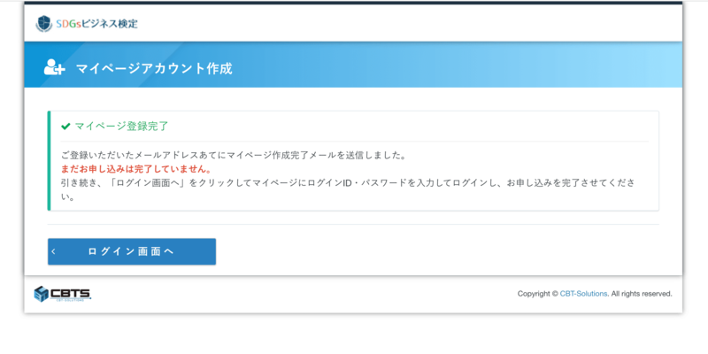Click the 引き続き instruction paragraph

[349, 189]
